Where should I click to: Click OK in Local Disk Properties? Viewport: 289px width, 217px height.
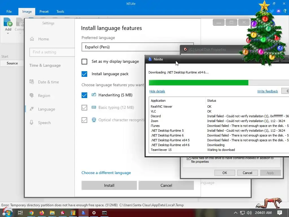225,173
